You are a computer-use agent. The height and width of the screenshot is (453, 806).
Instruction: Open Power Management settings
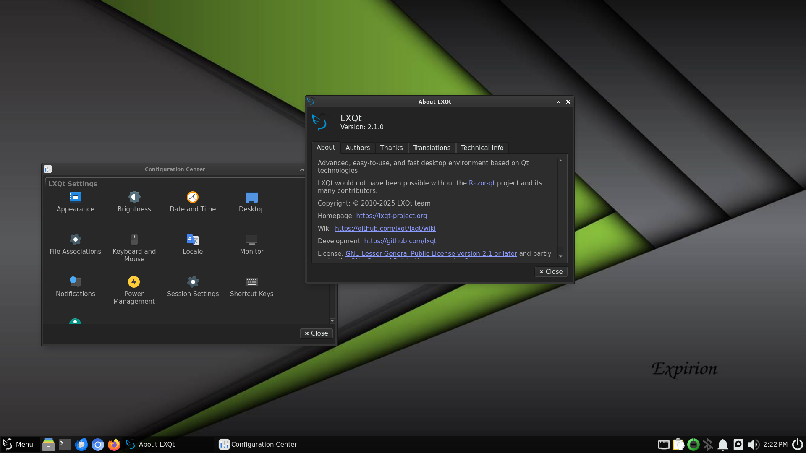[x=134, y=290]
